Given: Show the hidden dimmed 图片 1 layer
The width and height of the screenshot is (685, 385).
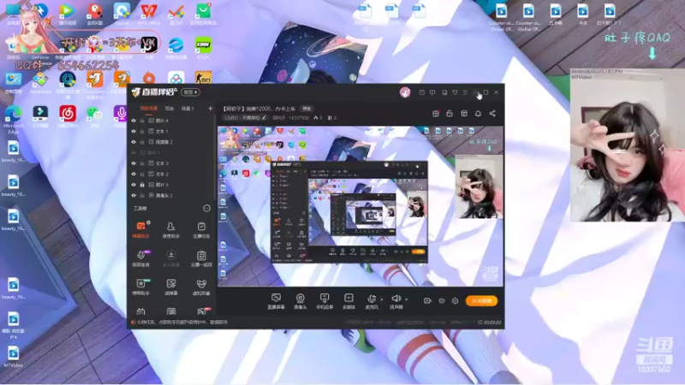Looking at the screenshot, I should tap(134, 153).
